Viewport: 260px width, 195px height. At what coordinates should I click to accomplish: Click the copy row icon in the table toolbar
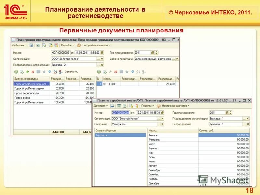[x=21, y=72]
